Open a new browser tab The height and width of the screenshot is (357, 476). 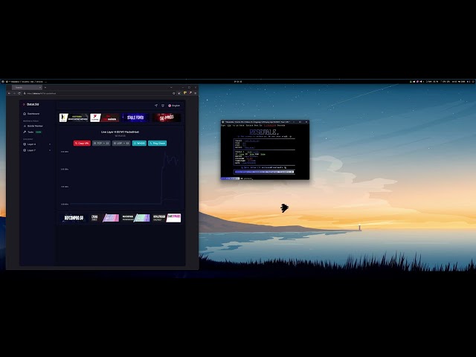click(x=45, y=88)
